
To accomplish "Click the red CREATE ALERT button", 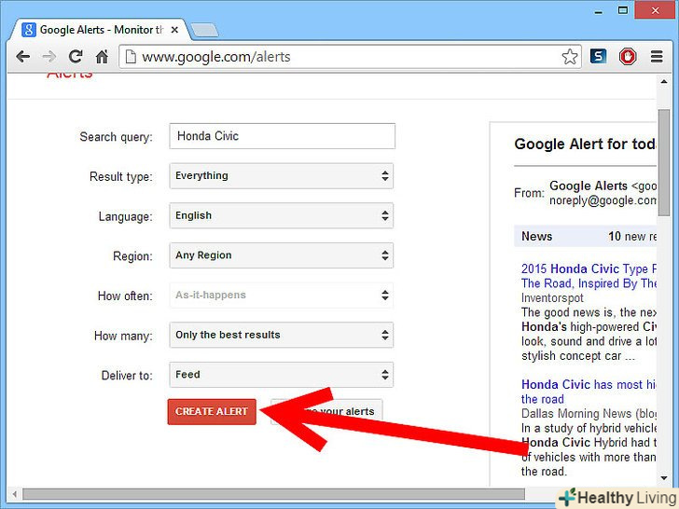I will coord(212,412).
